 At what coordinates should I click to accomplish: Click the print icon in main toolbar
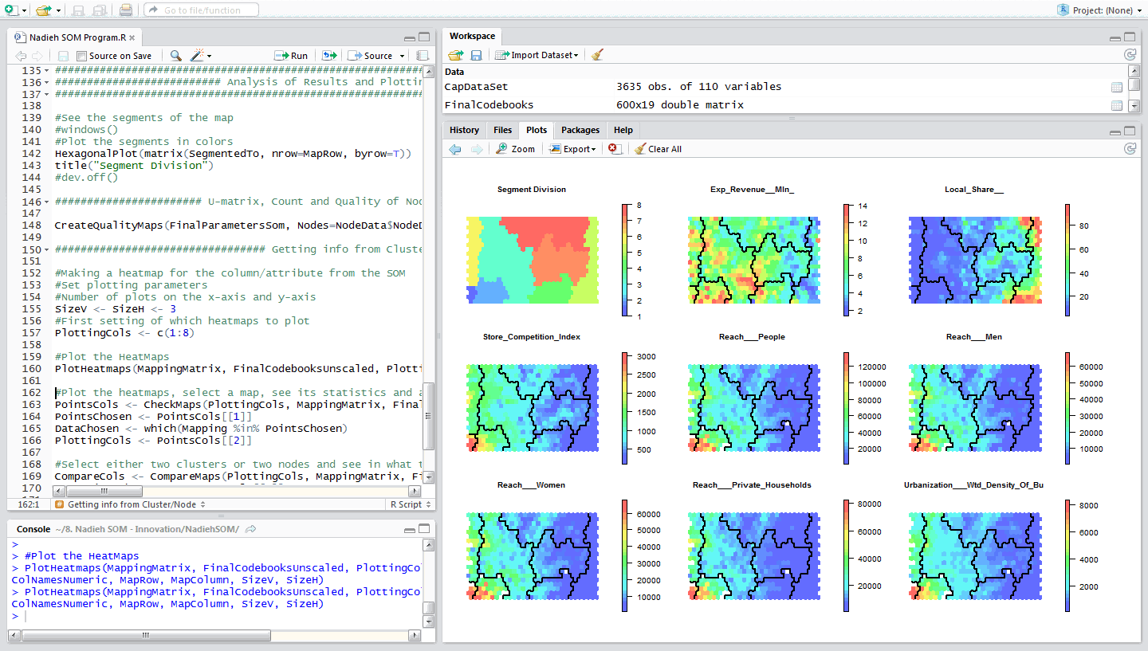click(x=126, y=10)
